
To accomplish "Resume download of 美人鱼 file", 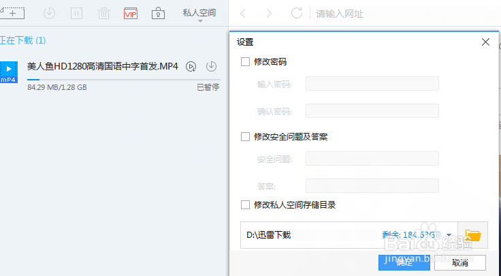I will [211, 66].
